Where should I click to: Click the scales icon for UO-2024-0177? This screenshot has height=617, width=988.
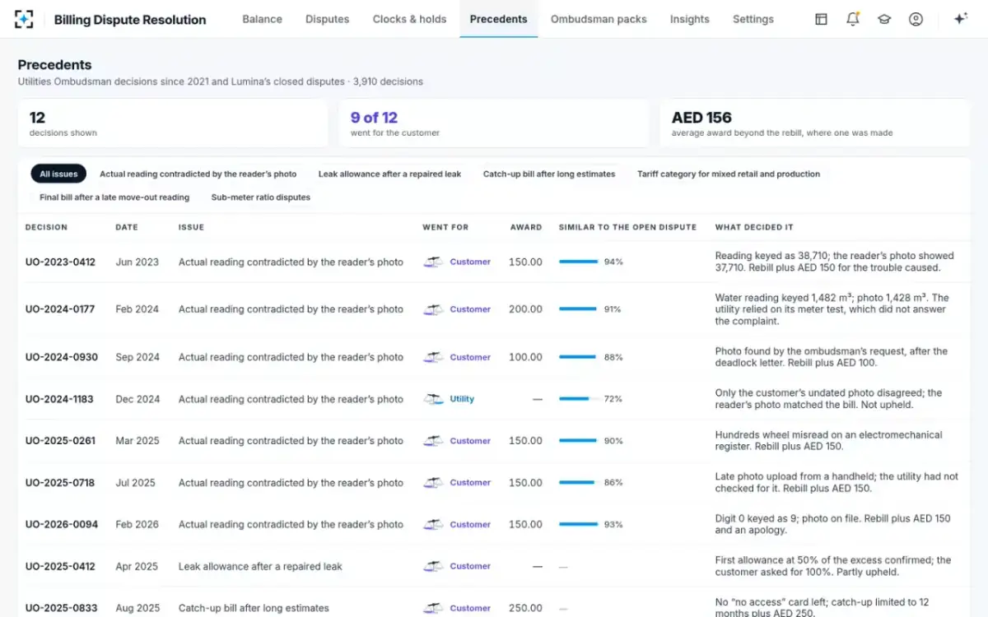click(433, 309)
